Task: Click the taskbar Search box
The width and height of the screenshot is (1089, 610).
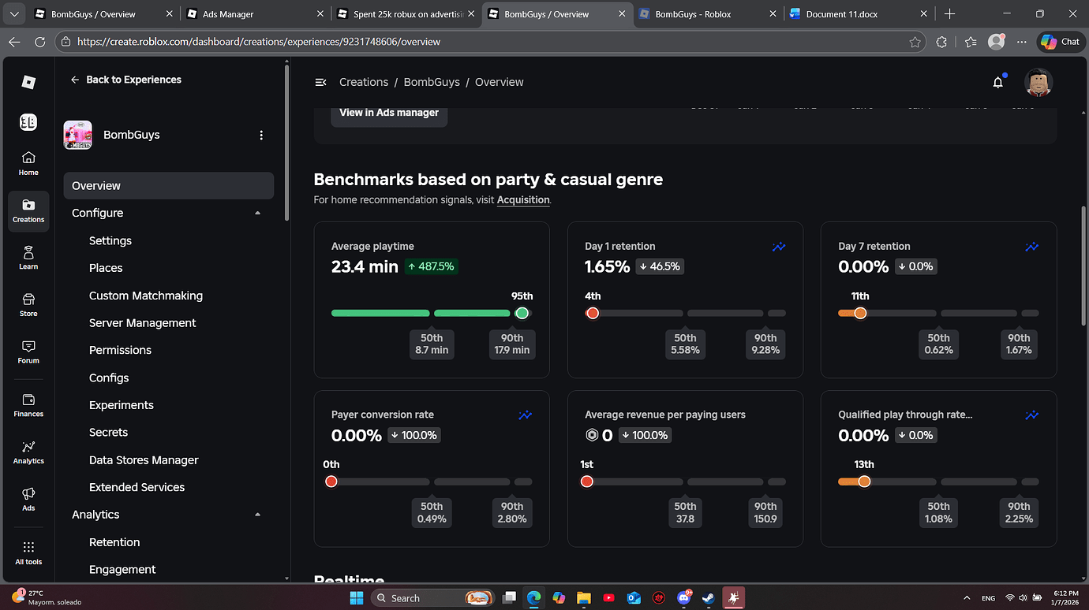Action: point(433,597)
